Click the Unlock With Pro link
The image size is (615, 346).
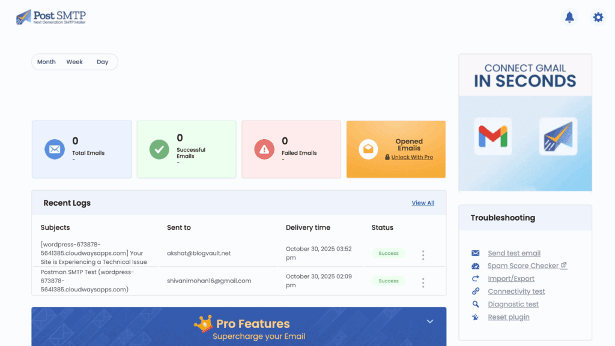click(x=412, y=157)
